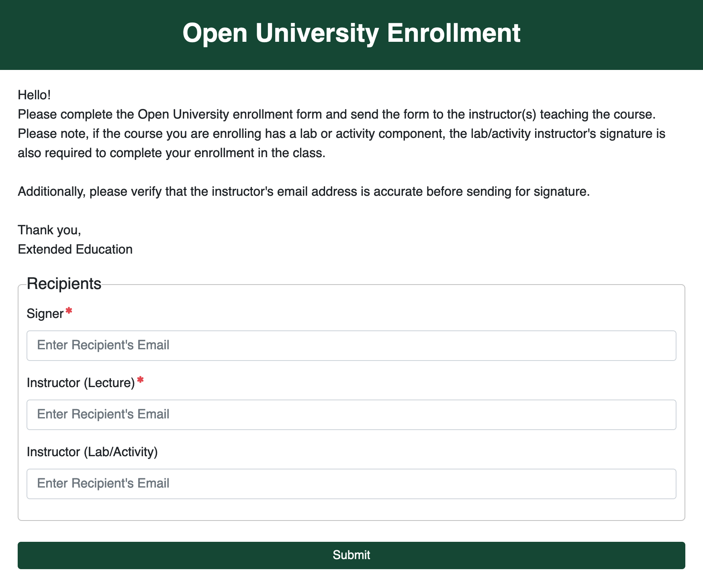Click the Open University Enrollment heading
Image resolution: width=703 pixels, height=582 pixels.
click(x=351, y=33)
